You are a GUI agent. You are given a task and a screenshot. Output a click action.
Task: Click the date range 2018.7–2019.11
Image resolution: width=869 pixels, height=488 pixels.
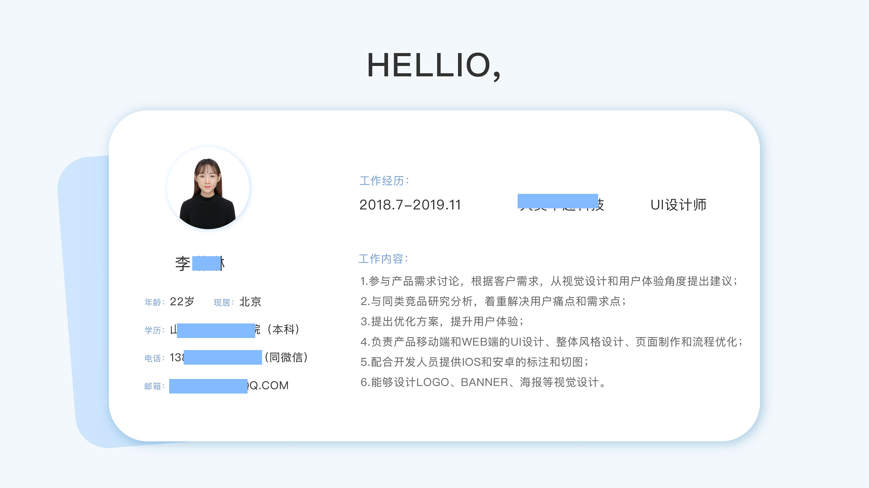coord(410,205)
